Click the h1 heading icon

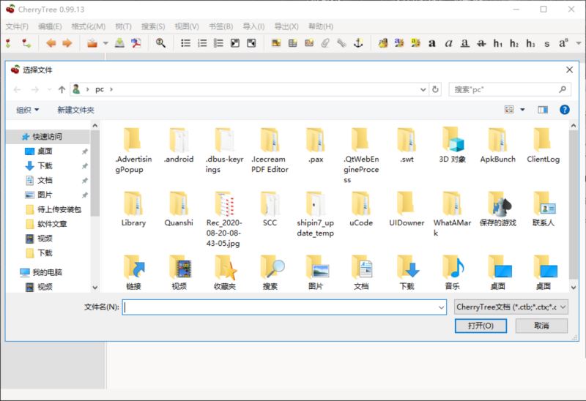point(498,43)
